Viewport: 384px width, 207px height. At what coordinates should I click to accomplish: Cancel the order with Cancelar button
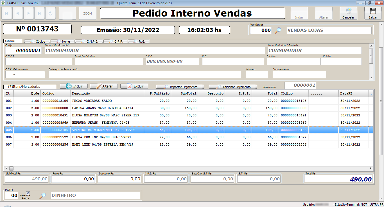(349, 13)
